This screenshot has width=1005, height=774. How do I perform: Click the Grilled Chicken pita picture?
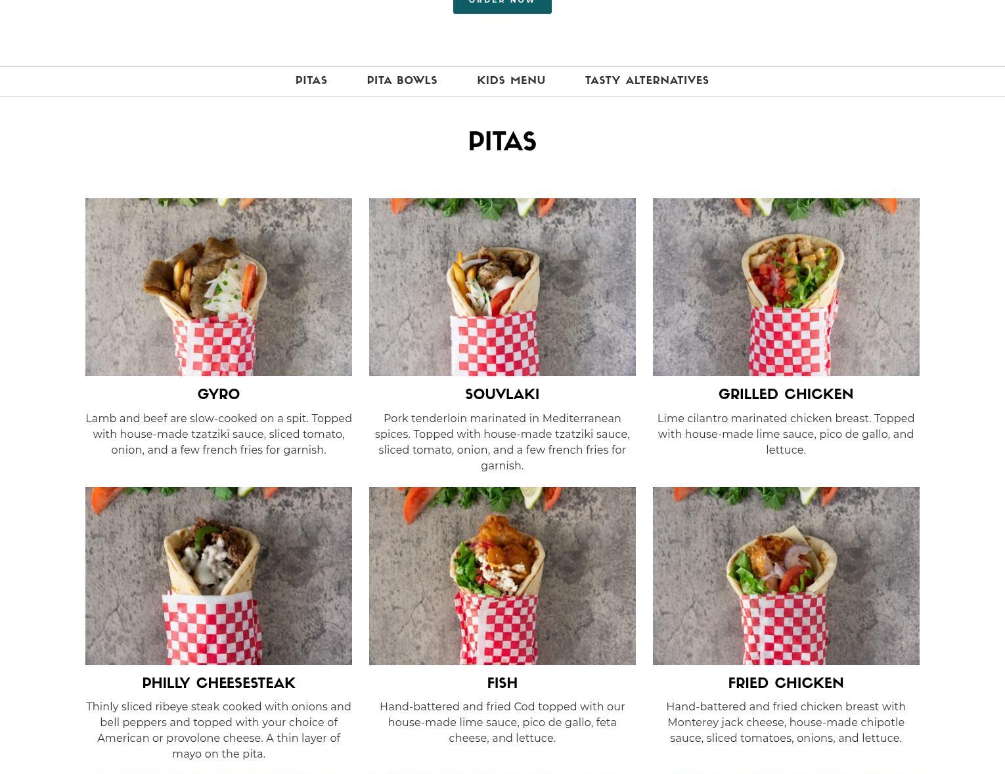(x=786, y=287)
